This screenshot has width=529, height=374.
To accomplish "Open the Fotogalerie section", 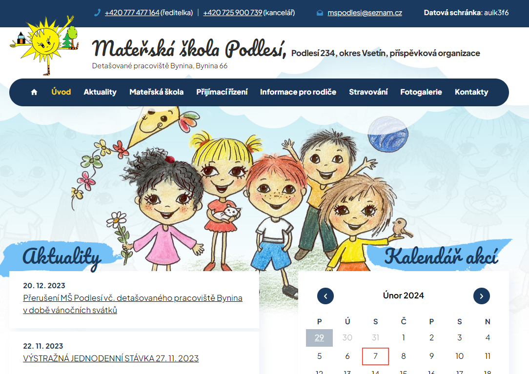I will tap(421, 92).
